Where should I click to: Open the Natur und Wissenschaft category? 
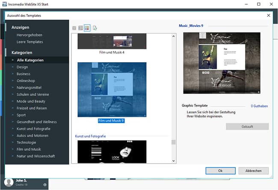(35, 156)
